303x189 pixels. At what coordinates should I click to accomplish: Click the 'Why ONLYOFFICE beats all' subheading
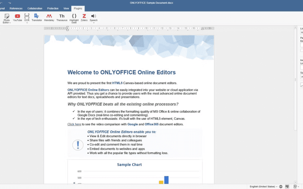tap(123, 104)
